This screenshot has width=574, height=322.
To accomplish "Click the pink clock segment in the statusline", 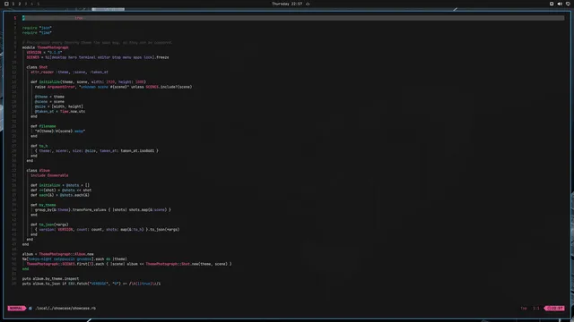I will [554, 308].
